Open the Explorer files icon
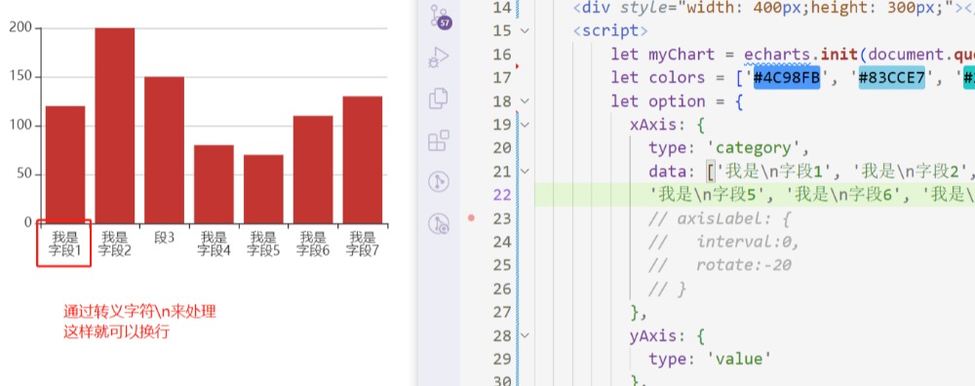This screenshot has height=386, width=975. (x=439, y=98)
